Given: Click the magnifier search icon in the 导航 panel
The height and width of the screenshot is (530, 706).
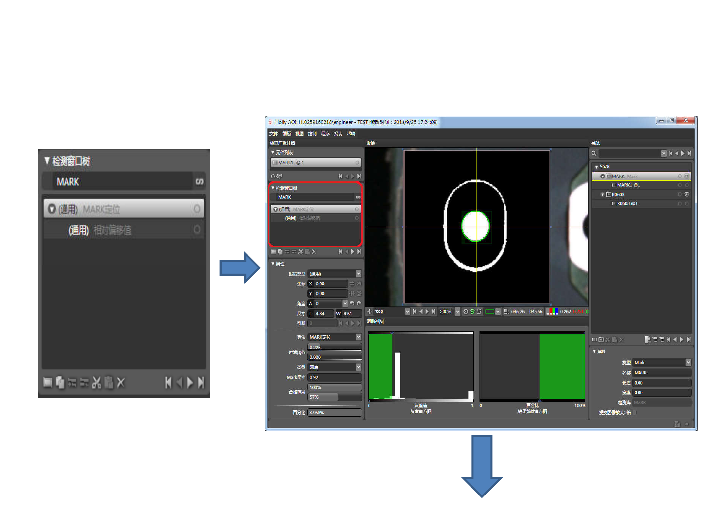Looking at the screenshot, I should coord(594,153).
